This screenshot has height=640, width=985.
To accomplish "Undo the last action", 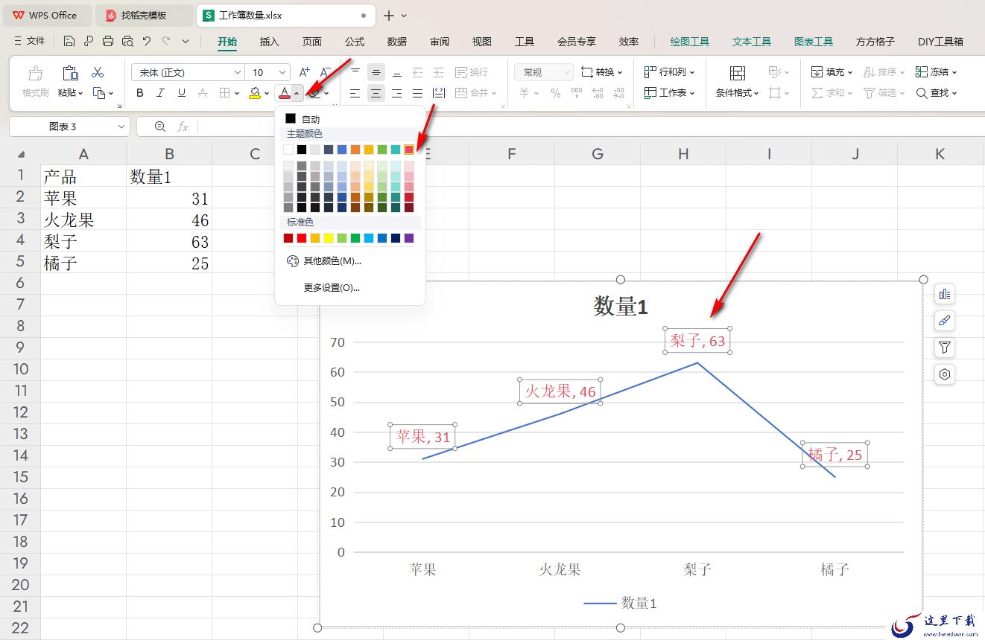I will coord(147,41).
